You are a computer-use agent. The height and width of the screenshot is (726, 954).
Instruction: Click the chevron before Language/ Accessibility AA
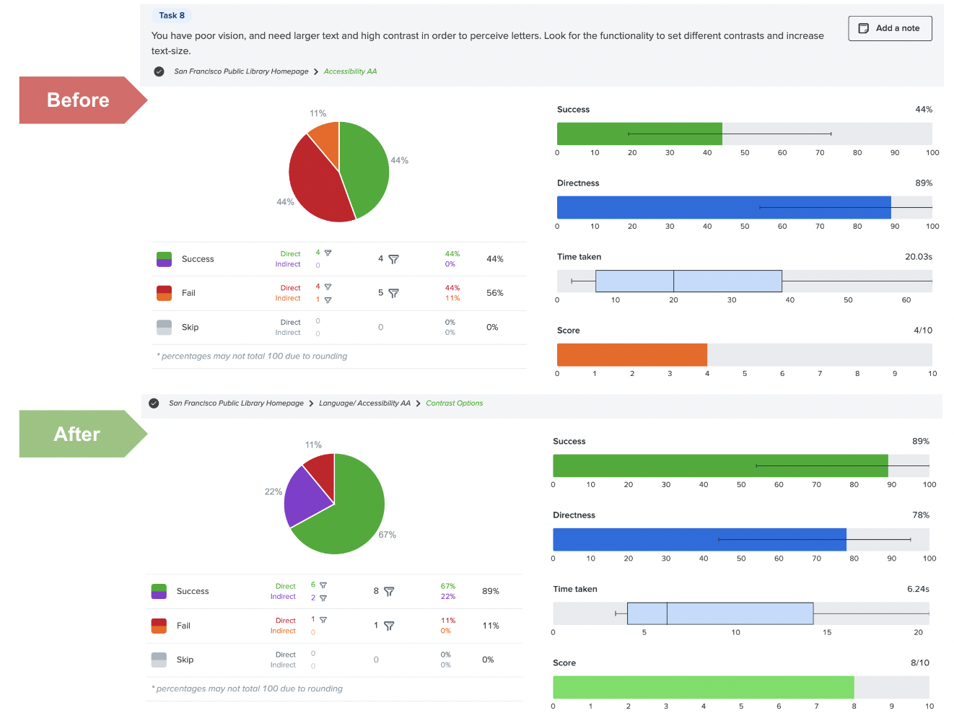(312, 403)
